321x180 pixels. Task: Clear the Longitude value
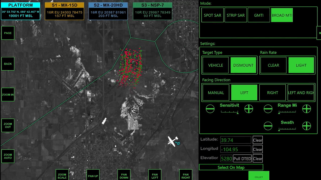(x=257, y=149)
